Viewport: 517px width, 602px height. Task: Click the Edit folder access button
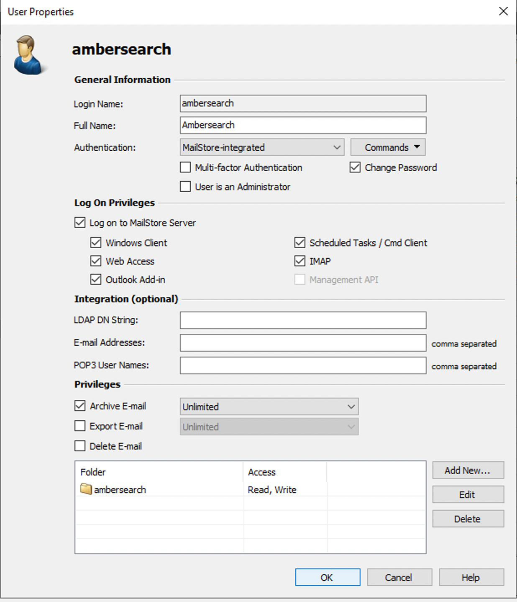pyautogui.click(x=468, y=495)
